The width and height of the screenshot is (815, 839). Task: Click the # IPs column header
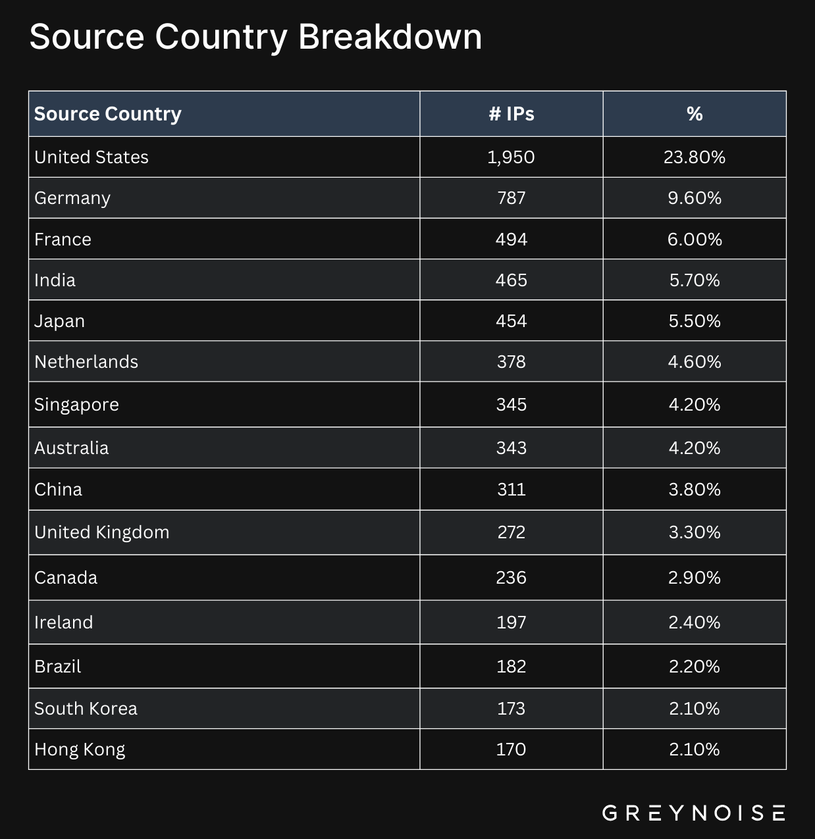click(x=512, y=114)
